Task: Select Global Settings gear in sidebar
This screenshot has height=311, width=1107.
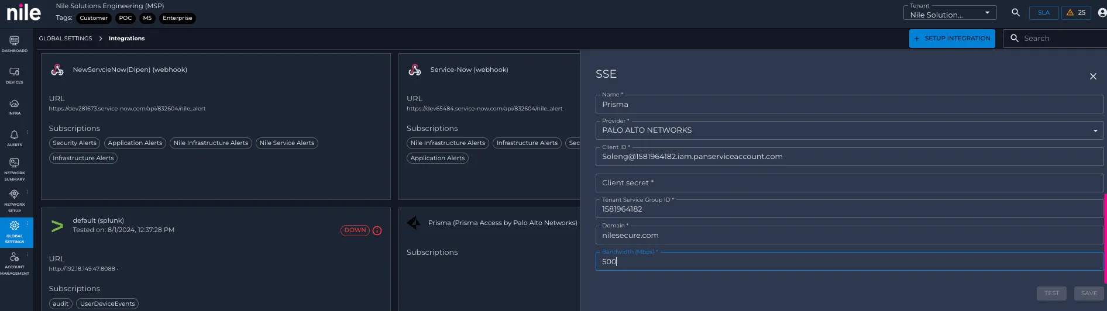Action: click(x=14, y=232)
